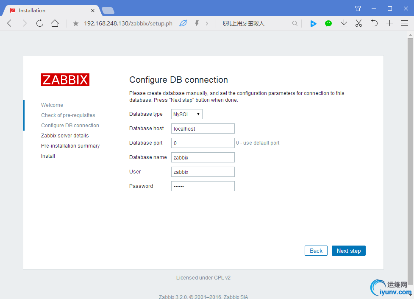Expand the address bar chevron arrow
Image resolution: width=414 pixels, height=299 pixels.
tap(207, 23)
